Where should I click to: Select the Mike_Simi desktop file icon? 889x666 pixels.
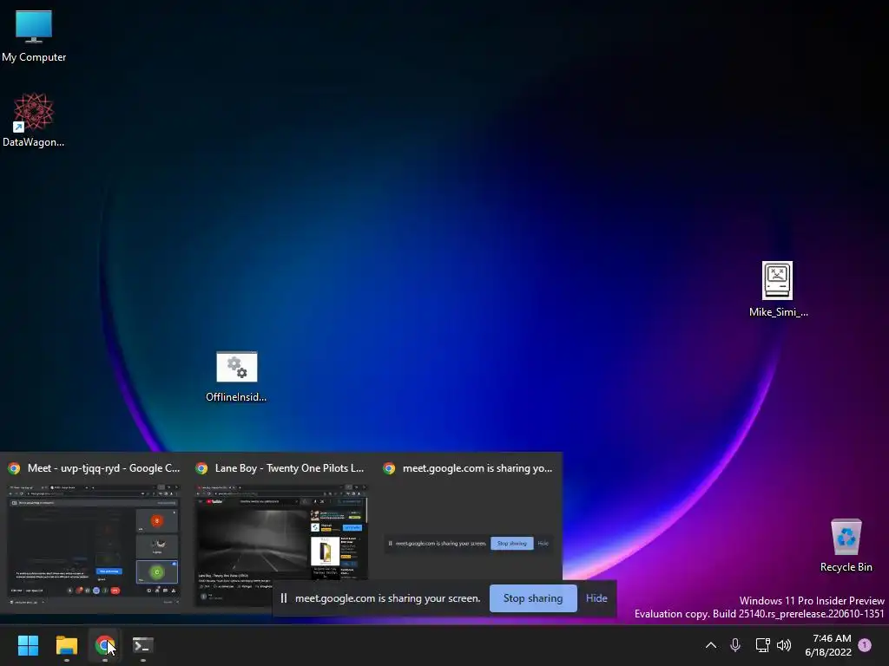778,289
